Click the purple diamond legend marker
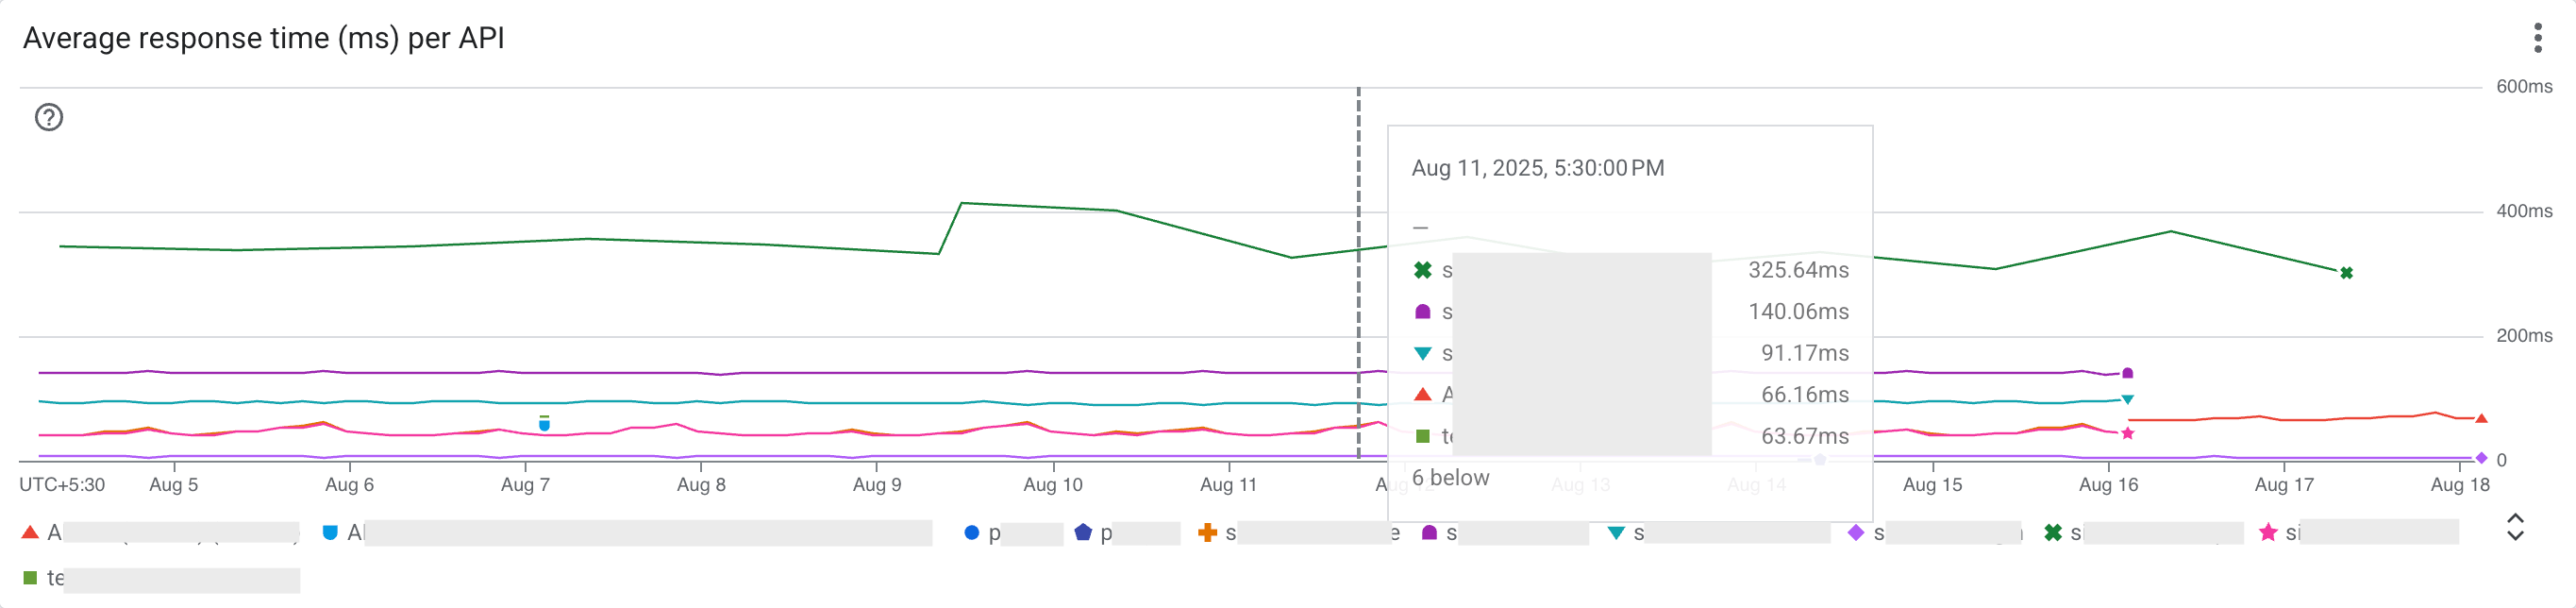The width and height of the screenshot is (2576, 608). pos(1856,534)
